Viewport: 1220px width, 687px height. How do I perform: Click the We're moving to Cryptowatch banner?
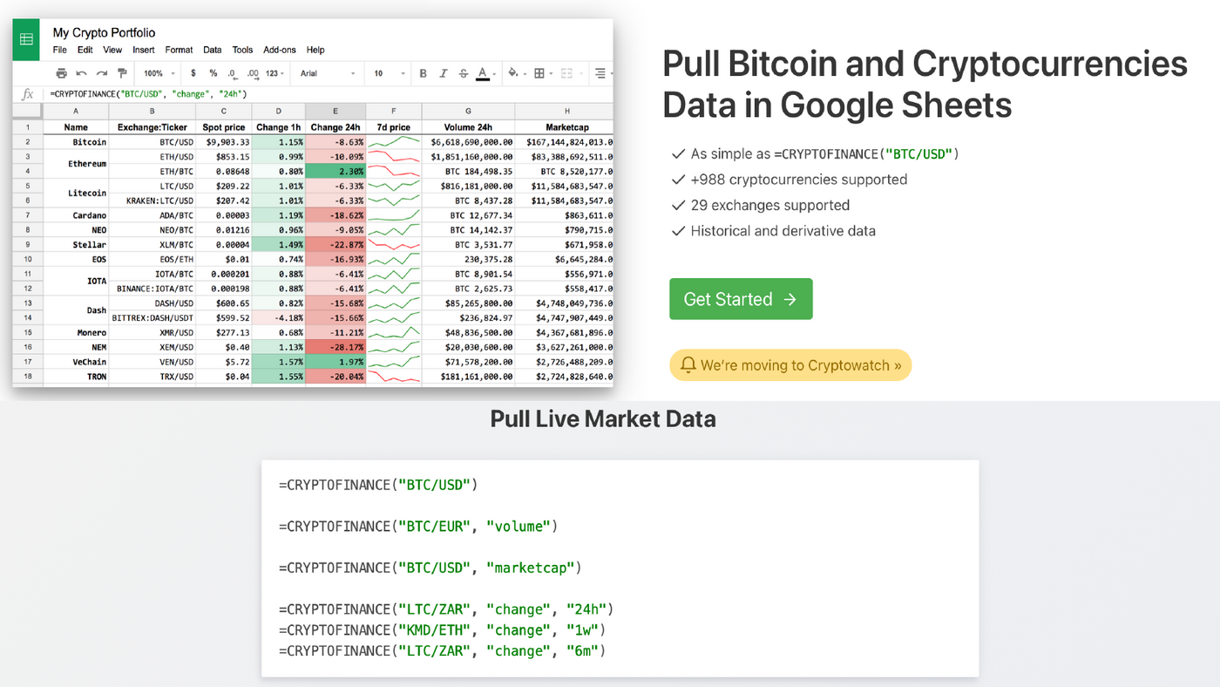click(790, 365)
